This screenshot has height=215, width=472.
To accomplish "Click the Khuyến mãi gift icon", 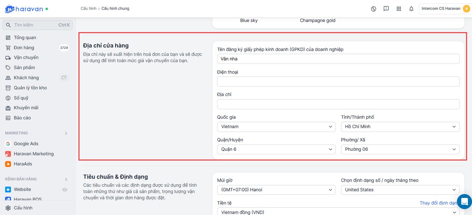I will (x=8, y=108).
